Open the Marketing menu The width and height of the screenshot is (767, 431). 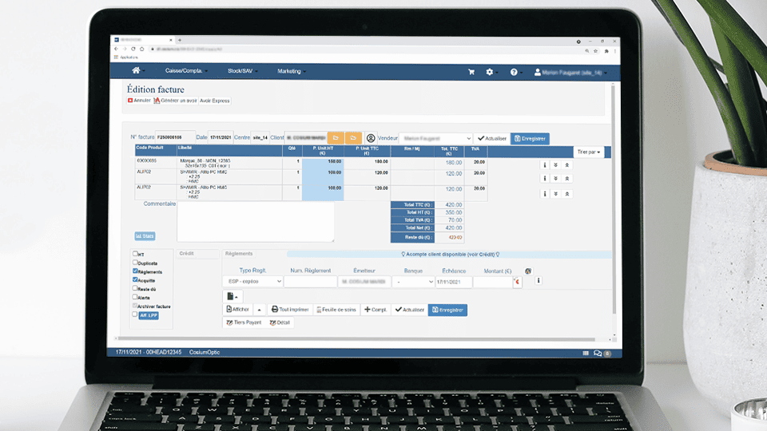click(292, 71)
